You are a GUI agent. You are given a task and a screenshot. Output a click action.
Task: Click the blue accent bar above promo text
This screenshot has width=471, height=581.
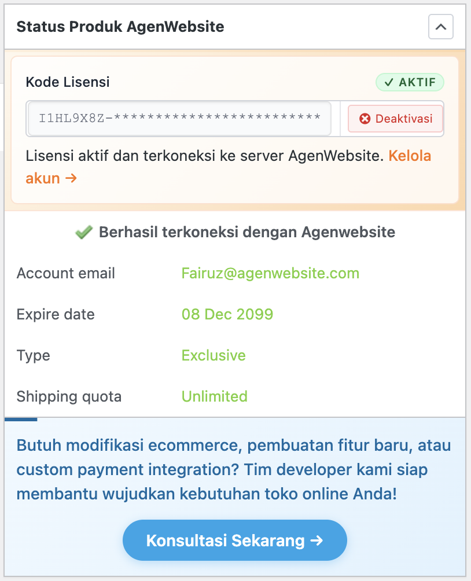pos(21,419)
